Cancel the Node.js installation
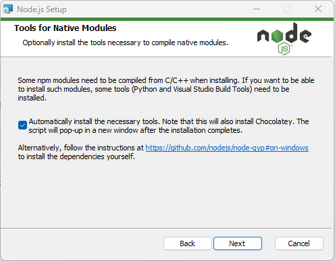 [x=299, y=243]
